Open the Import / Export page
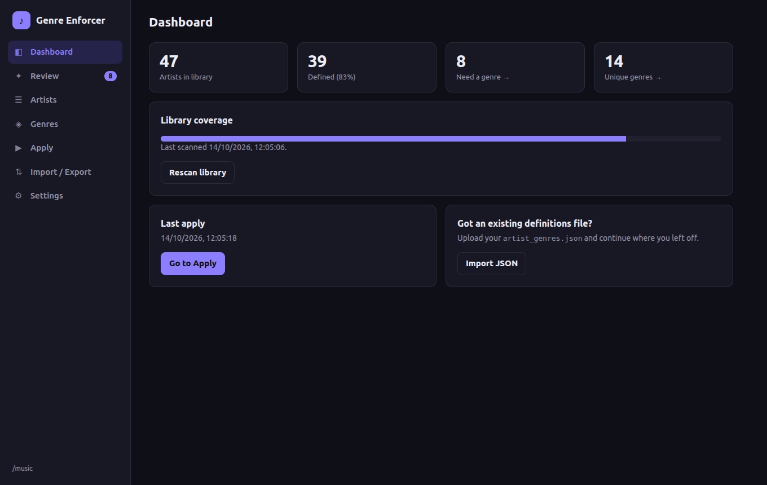The height and width of the screenshot is (485, 767). (65, 172)
